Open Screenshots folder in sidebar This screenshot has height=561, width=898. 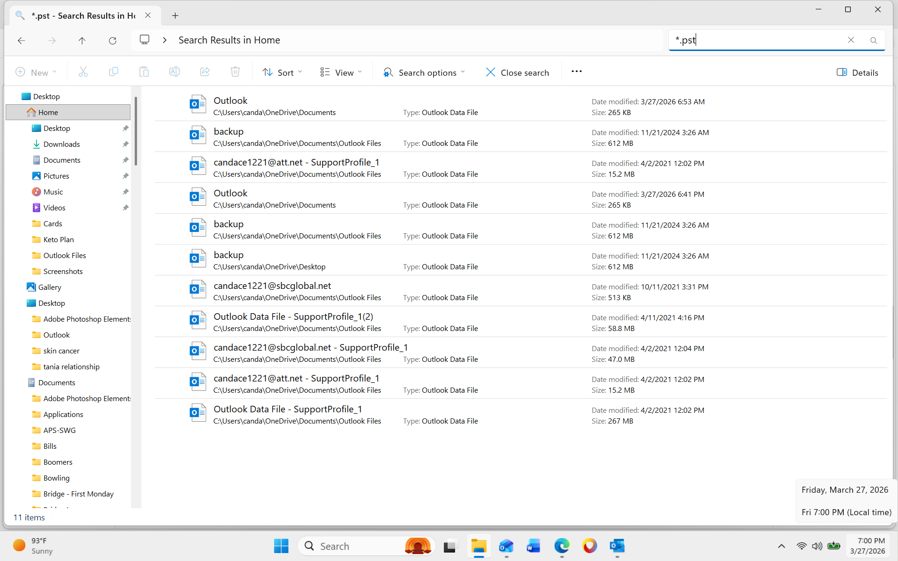point(63,271)
